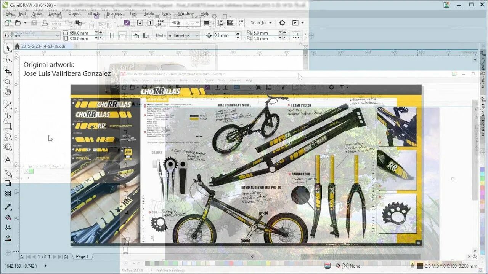Select the Polygon tool

click(x=8, y=147)
